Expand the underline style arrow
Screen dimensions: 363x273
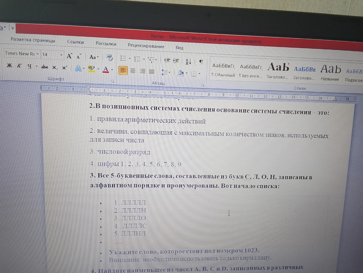coord(36,67)
